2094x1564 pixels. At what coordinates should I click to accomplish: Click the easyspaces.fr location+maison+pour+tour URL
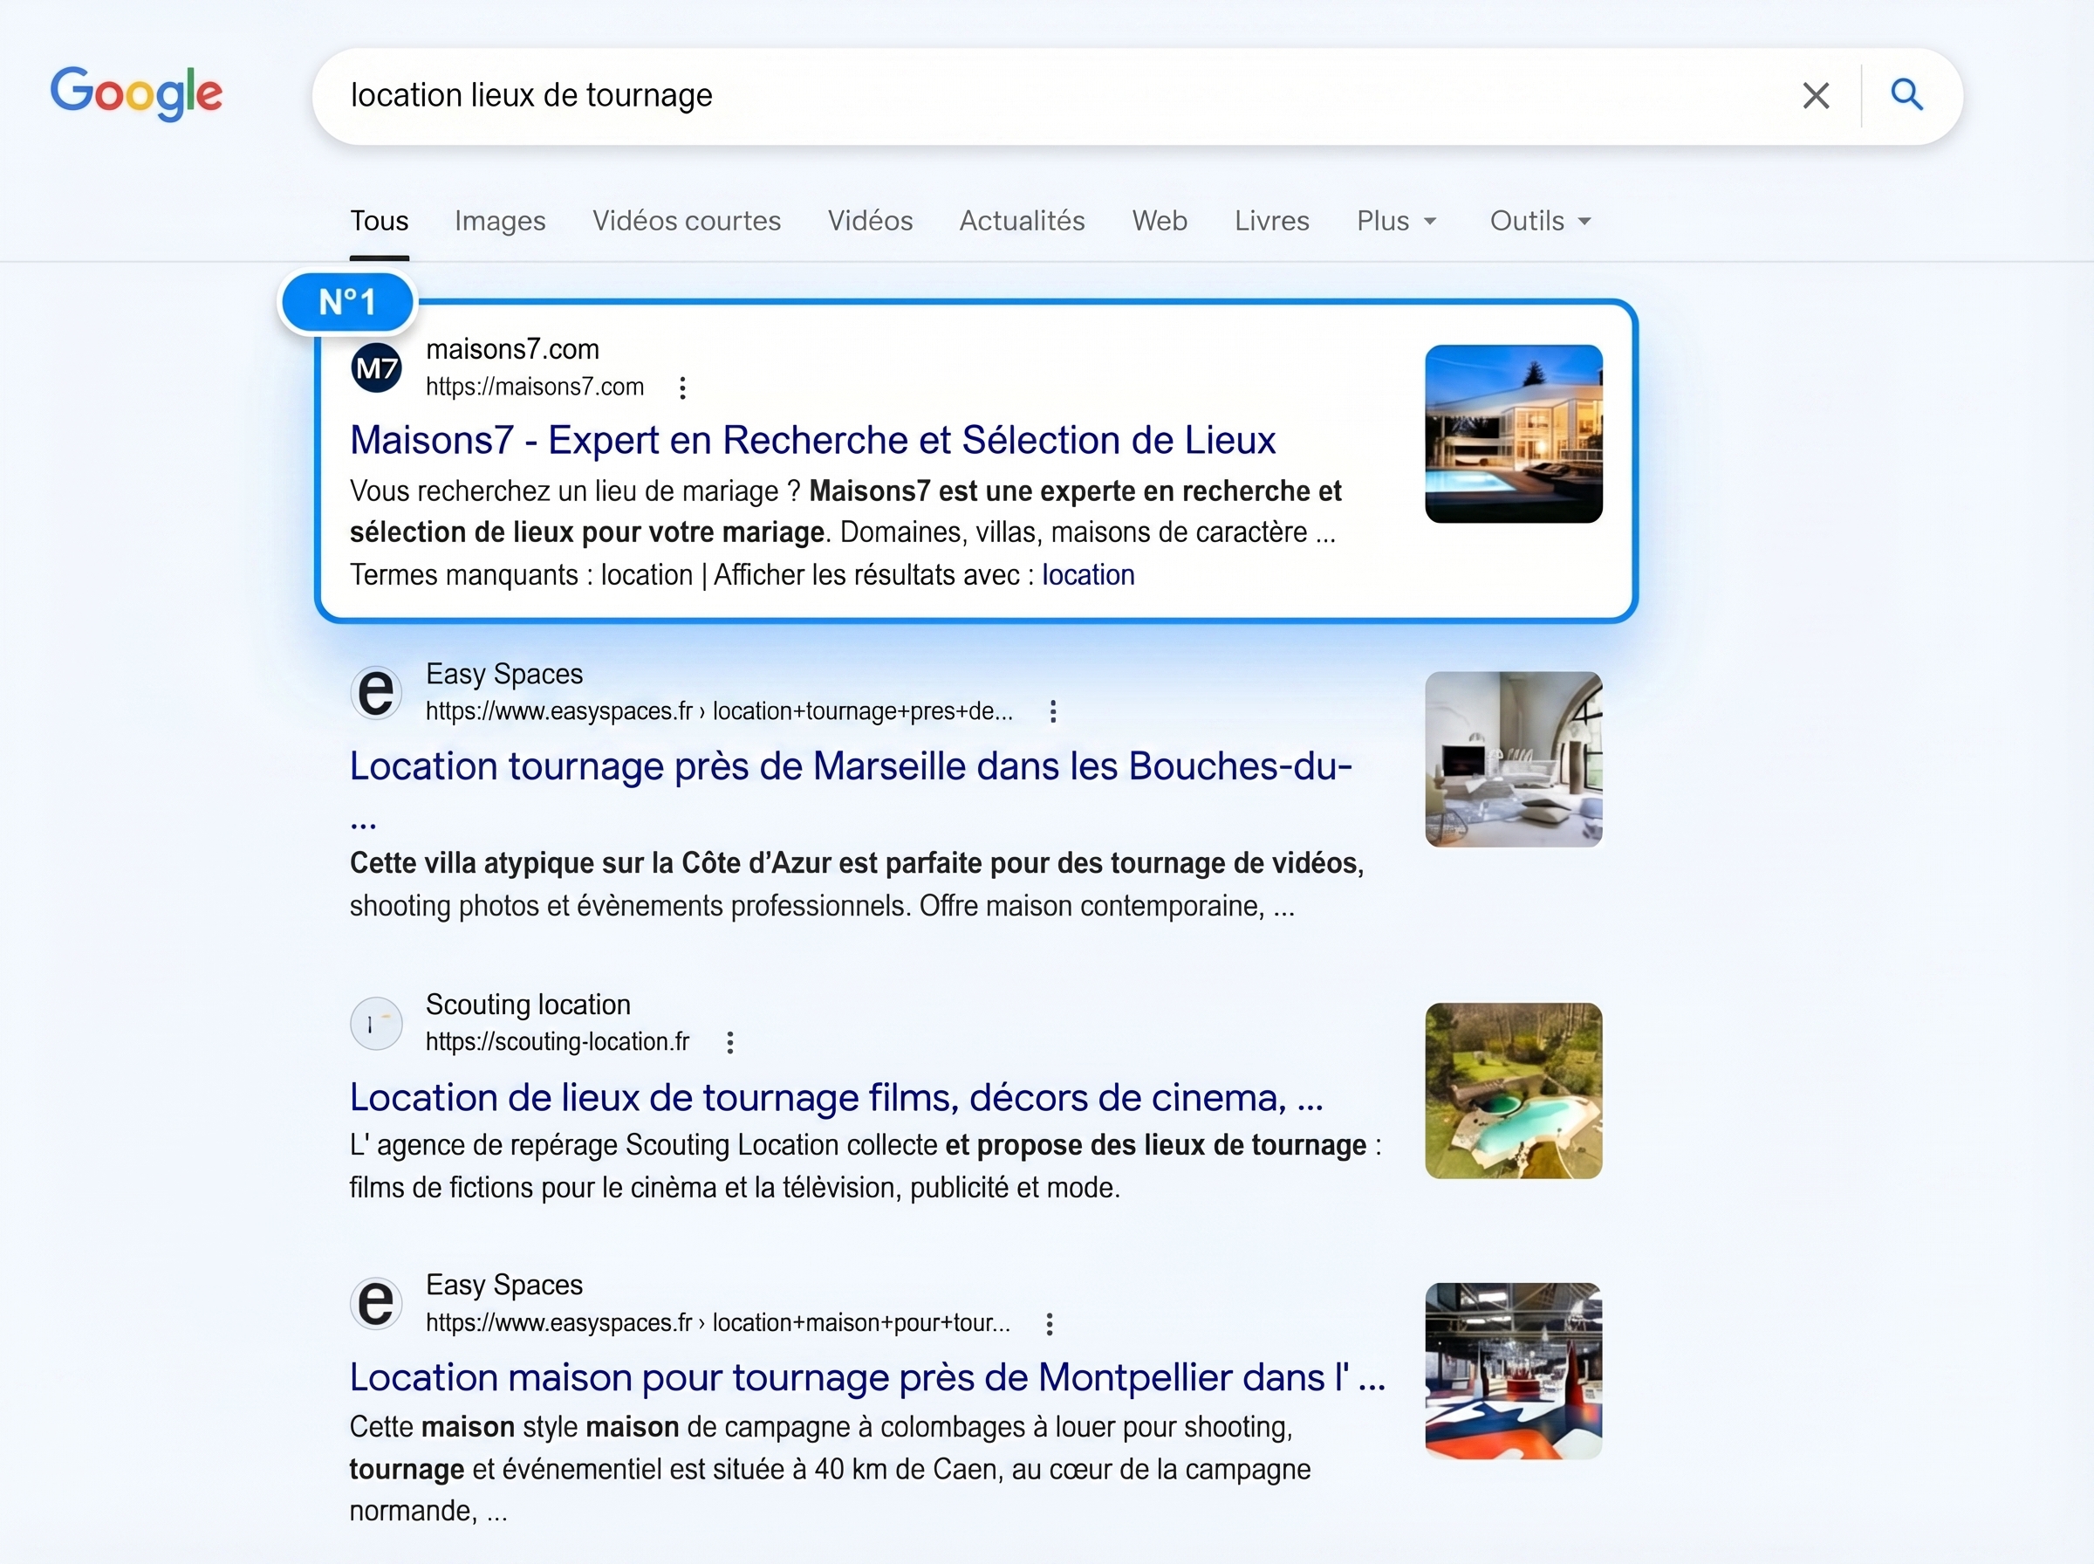point(717,1323)
